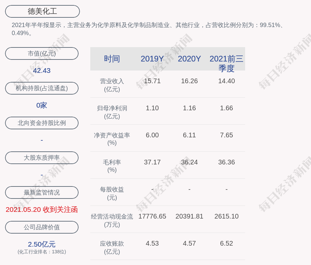311x265 pixels.
Task: Click the 大股东质押率 pill
Action: click(42, 158)
